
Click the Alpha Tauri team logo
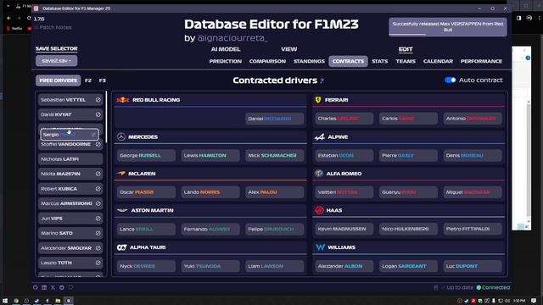121,247
